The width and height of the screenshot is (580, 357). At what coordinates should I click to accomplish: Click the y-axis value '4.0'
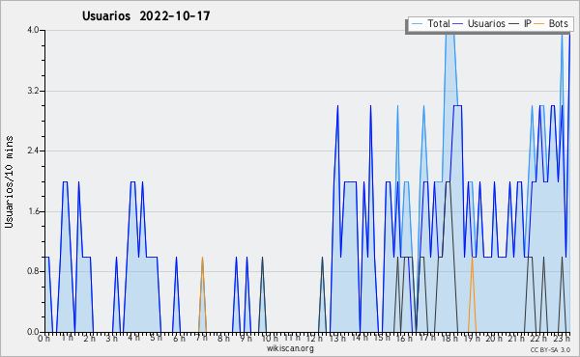pos(33,30)
